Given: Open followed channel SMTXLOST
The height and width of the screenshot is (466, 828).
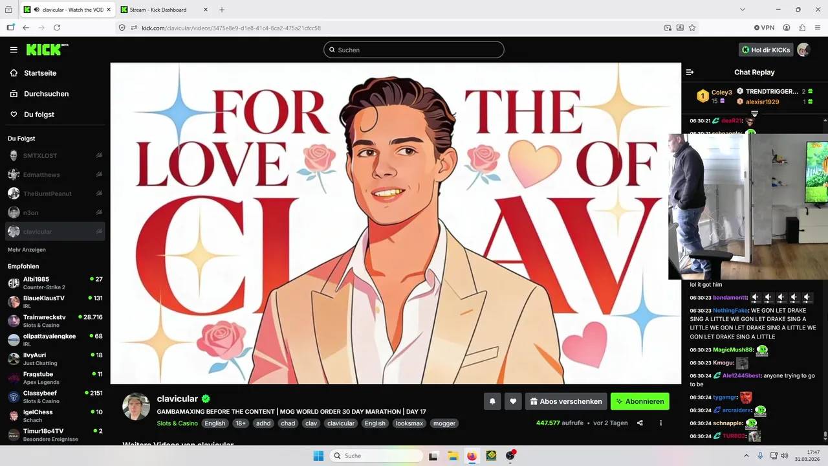Looking at the screenshot, I should click(55, 156).
